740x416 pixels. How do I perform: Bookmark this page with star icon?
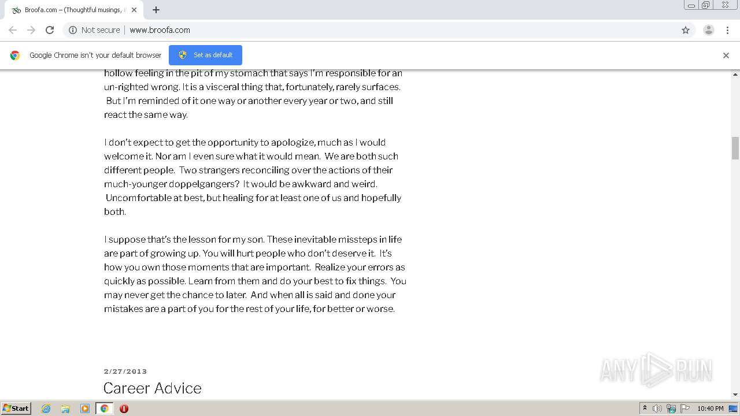click(686, 30)
